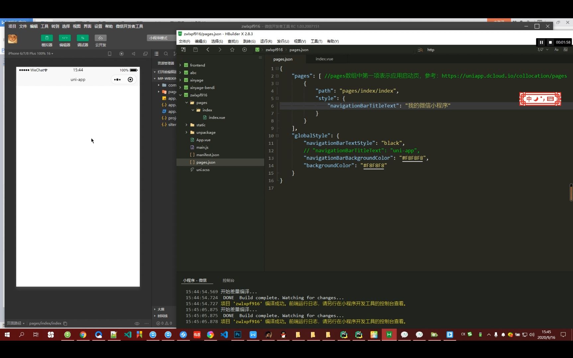Click the user avatar in WeChat DevTools
Image resolution: width=573 pixels, height=358 pixels.
13,39
